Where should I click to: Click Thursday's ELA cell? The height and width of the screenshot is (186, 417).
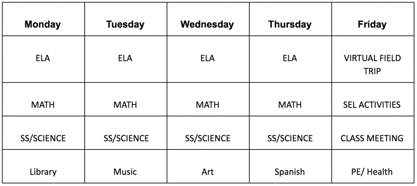[290, 59]
